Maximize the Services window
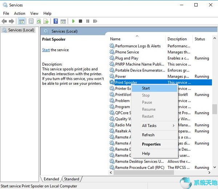Screen dimensions: 218x189 coord(196,5)
